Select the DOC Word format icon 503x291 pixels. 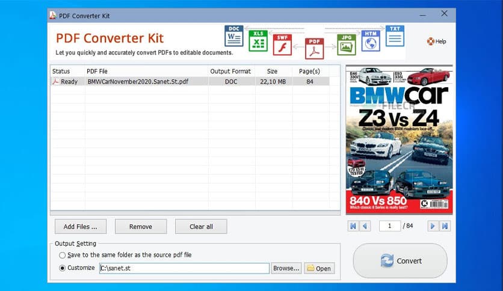pyautogui.click(x=234, y=35)
